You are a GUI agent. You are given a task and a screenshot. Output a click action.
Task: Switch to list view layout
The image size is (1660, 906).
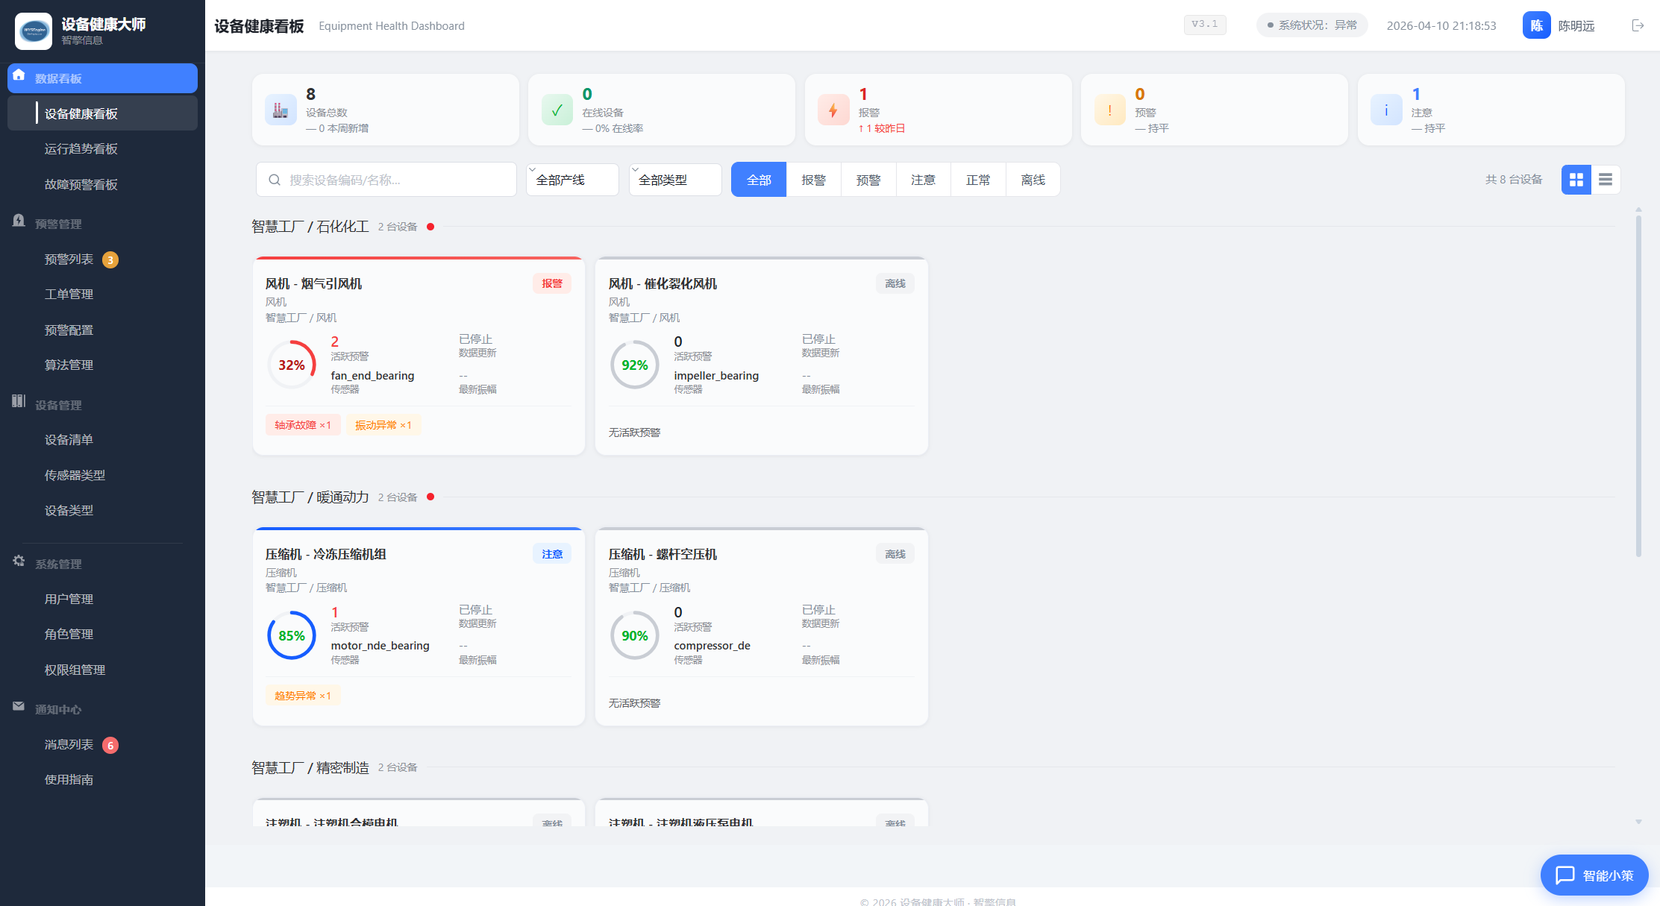[1605, 180]
